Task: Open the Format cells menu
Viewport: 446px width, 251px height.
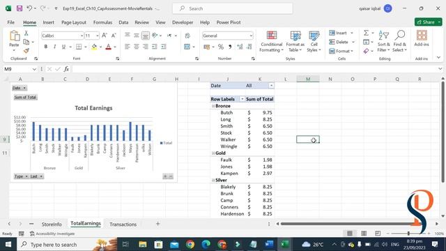Action: point(341,51)
